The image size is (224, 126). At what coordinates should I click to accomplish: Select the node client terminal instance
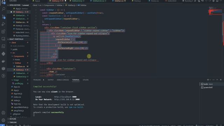click(x=211, y=84)
